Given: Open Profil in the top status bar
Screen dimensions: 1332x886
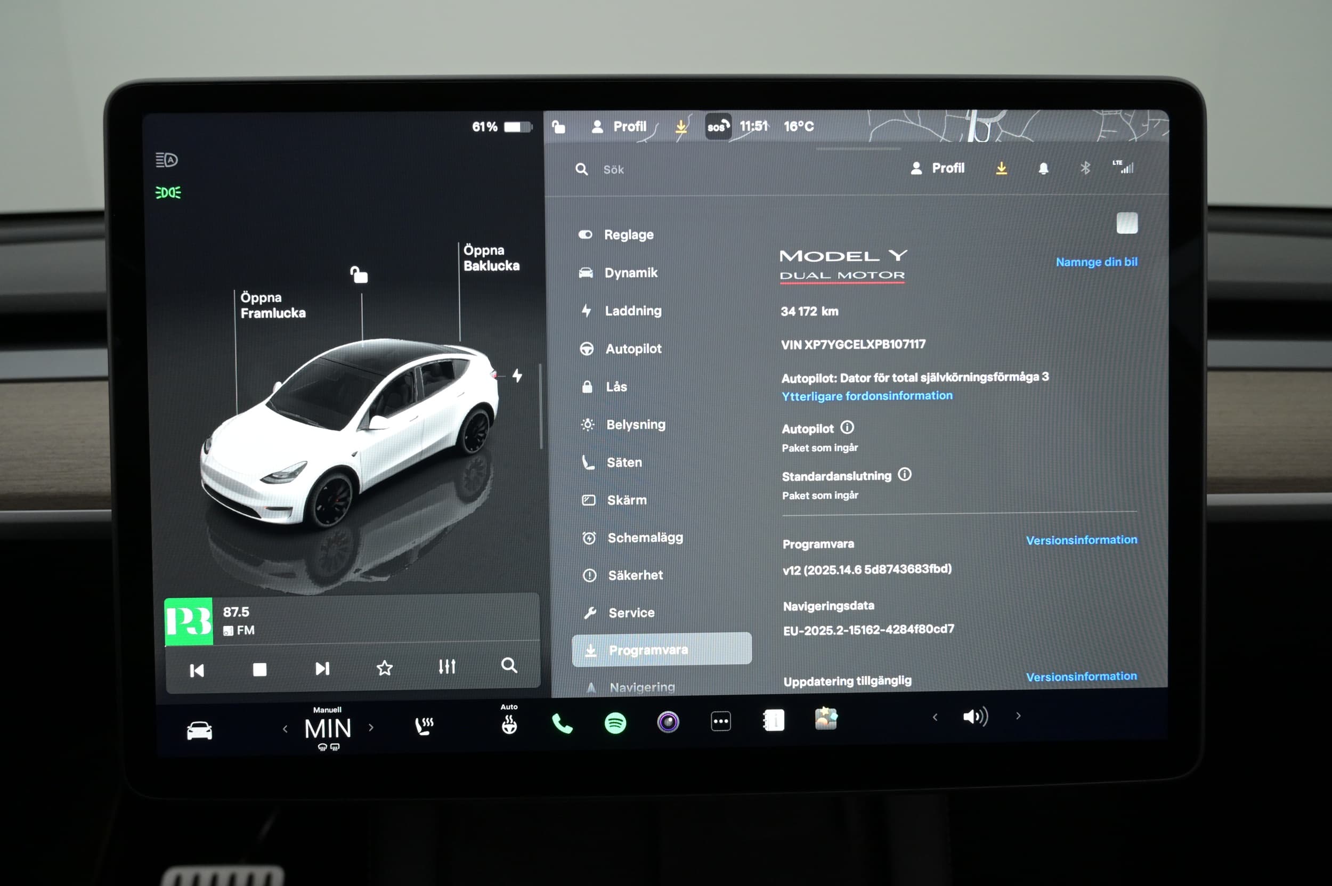Looking at the screenshot, I should (x=619, y=127).
